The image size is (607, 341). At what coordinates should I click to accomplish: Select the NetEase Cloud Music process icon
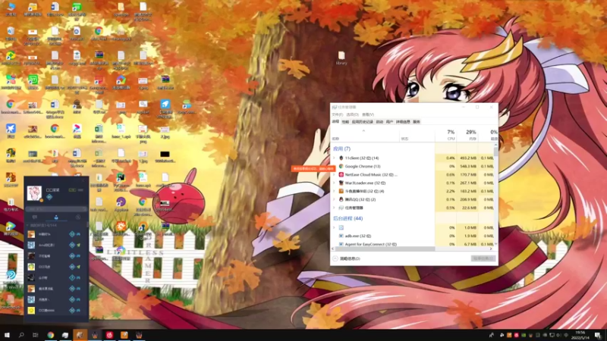[x=341, y=175]
